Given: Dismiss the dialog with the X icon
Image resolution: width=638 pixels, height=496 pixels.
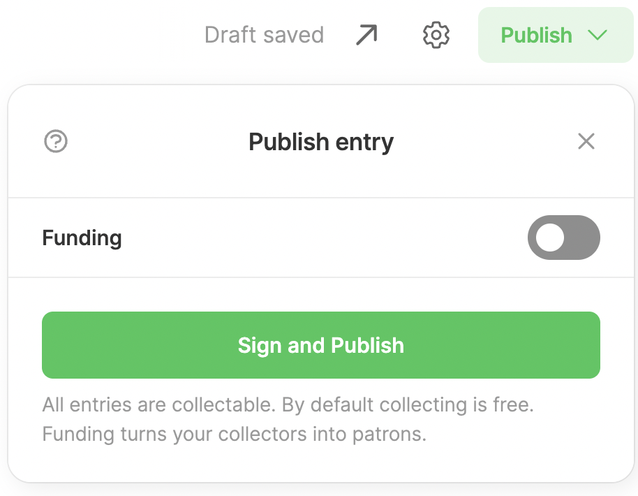Looking at the screenshot, I should click(x=586, y=141).
